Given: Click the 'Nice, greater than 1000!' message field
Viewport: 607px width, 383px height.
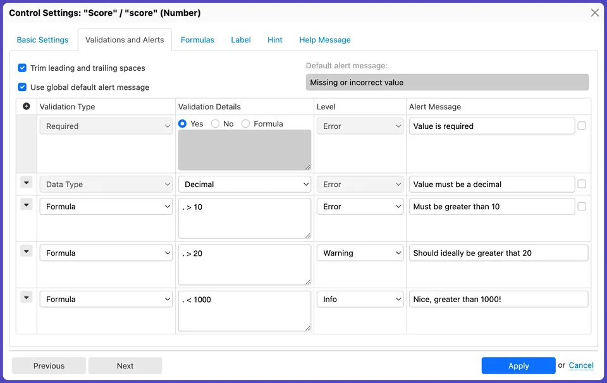Looking at the screenshot, I should 498,300.
